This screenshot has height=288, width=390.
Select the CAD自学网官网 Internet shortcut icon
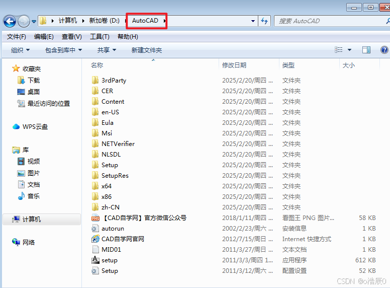(95, 239)
